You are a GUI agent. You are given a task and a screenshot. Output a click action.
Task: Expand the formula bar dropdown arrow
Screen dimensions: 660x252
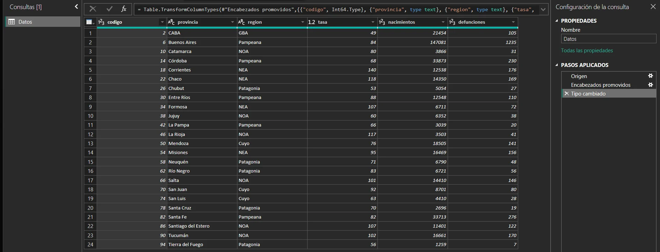coord(543,9)
